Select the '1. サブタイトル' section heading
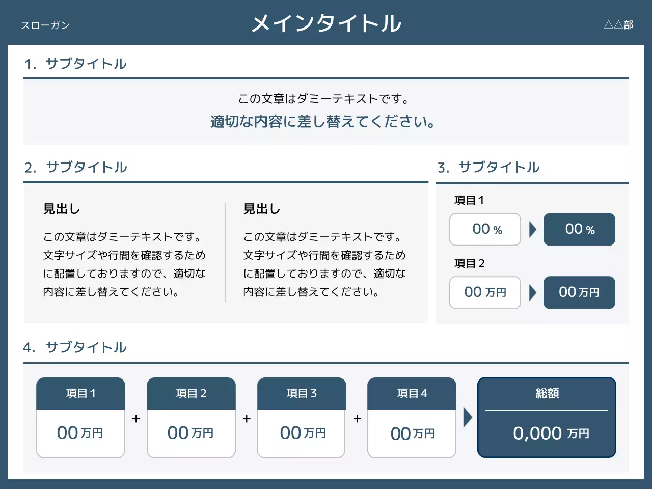Viewport: 652px width, 489px height. coord(75,64)
